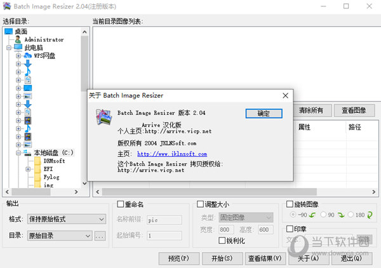Click the DRMsoft folder icon
Viewport: 381px width, 268px height.
[x=37, y=161]
